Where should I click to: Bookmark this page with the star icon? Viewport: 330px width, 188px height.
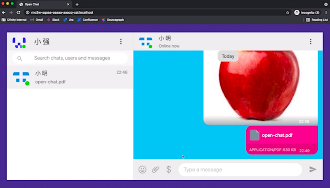point(288,12)
